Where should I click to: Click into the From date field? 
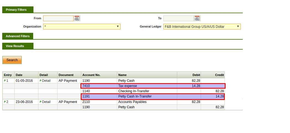click(58, 18)
